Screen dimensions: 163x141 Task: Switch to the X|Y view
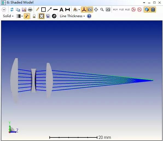pyautogui.click(x=115, y=10)
